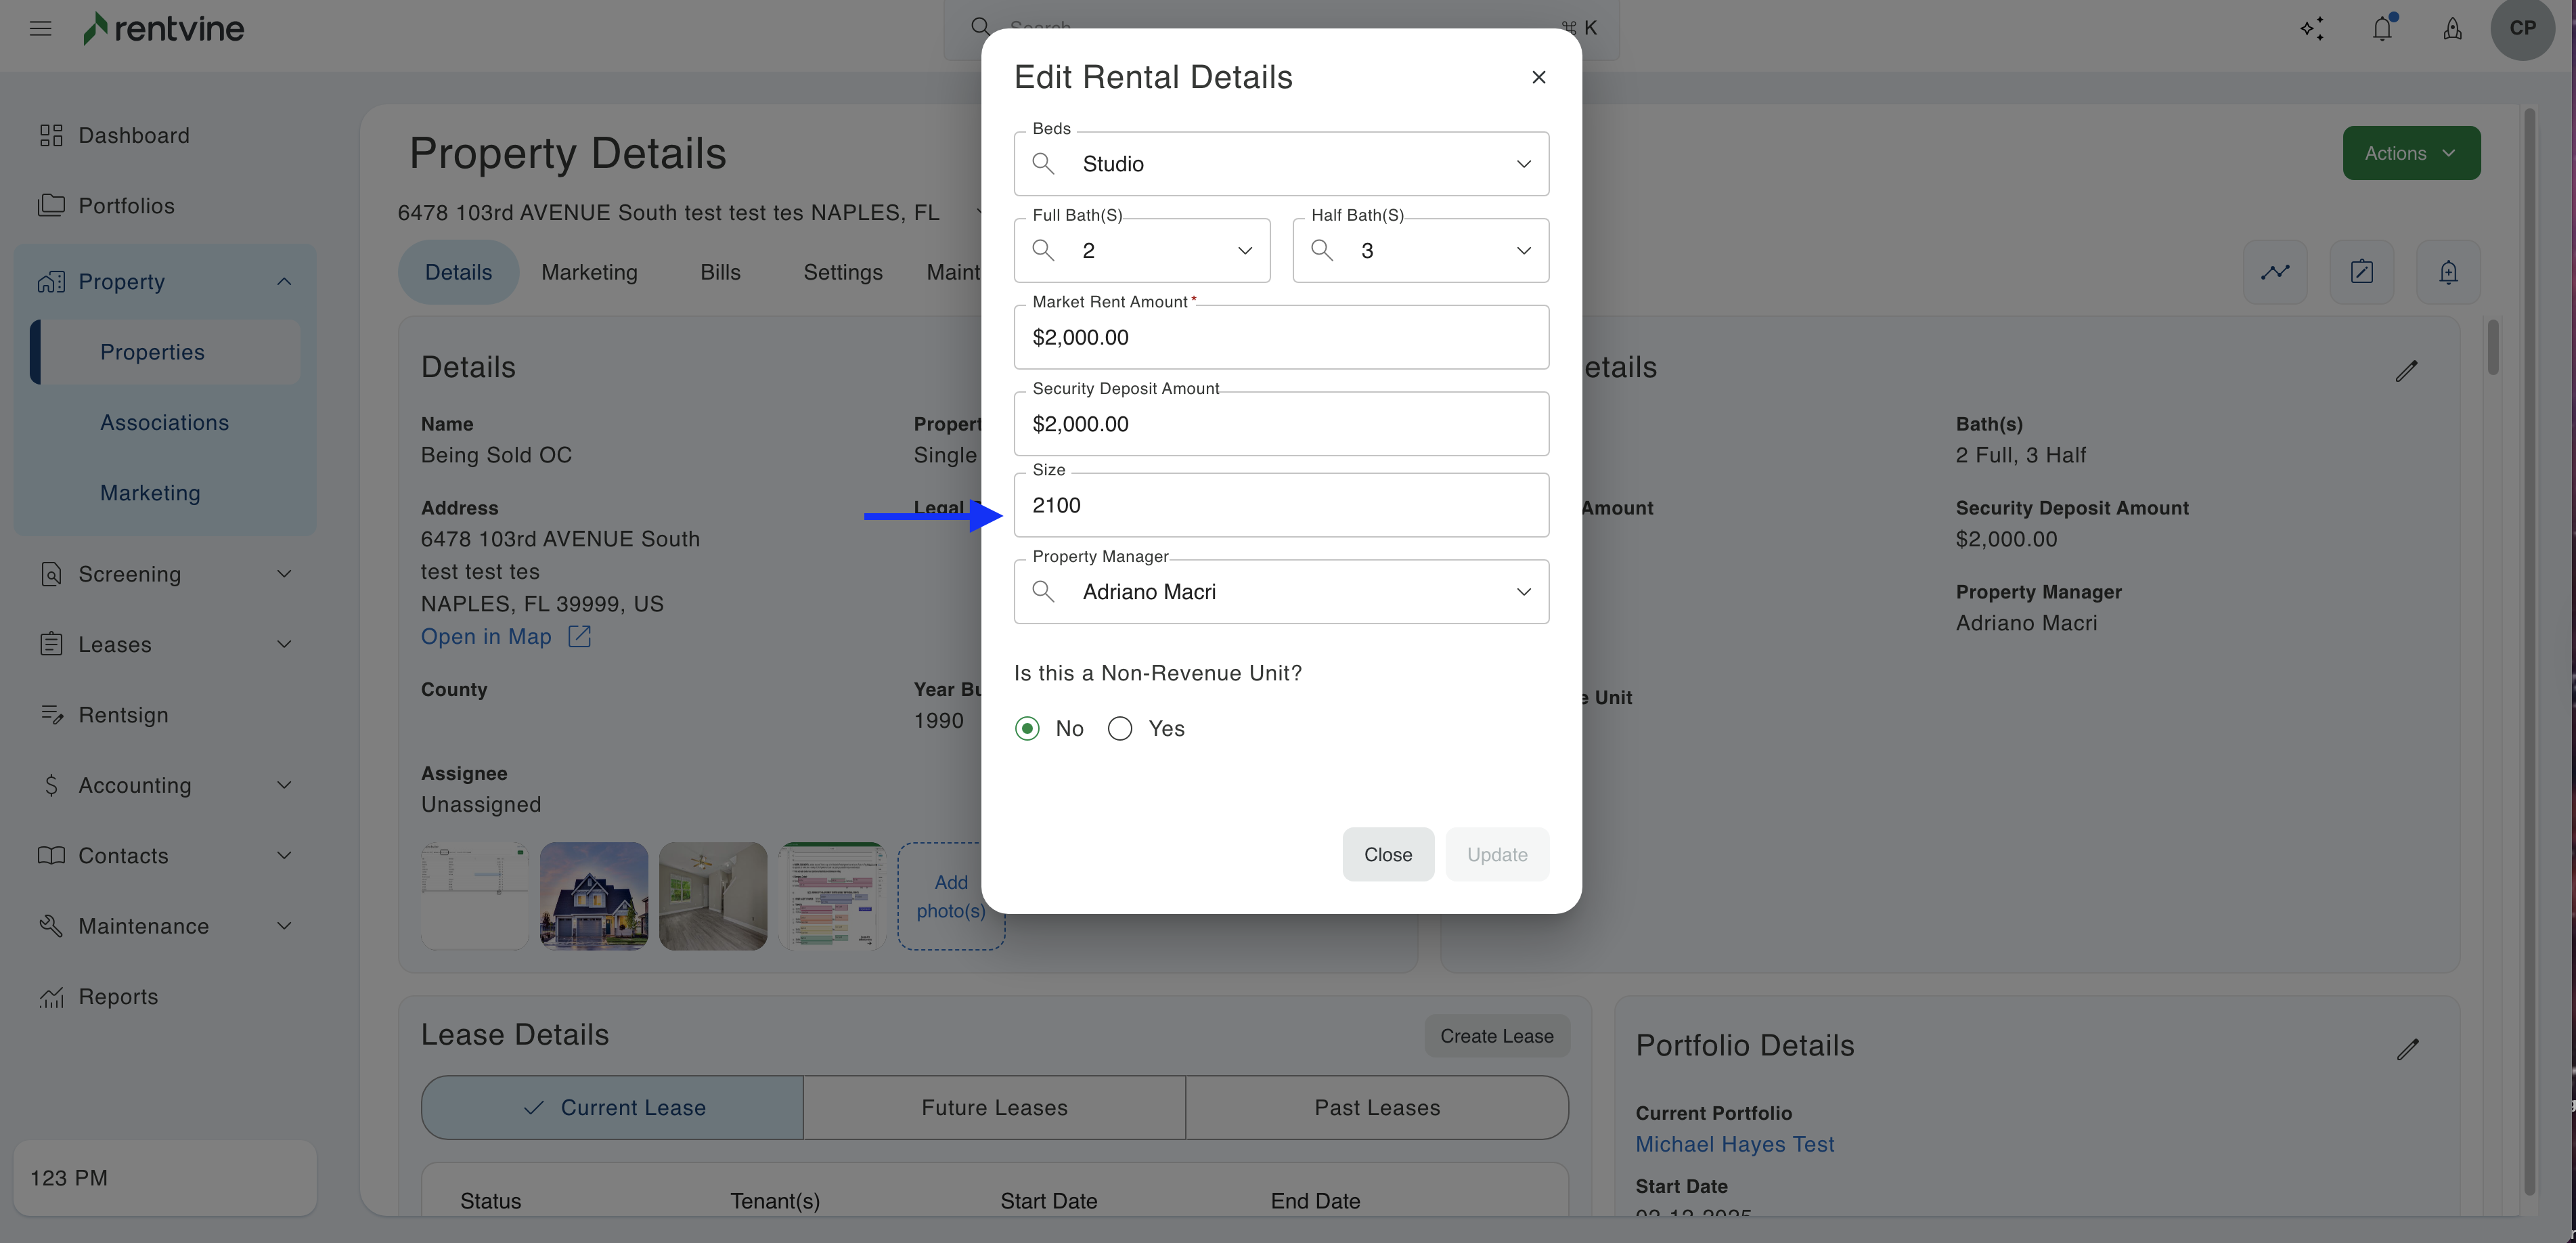2576x1243 pixels.
Task: Click the AI sparkle icon
Action: coord(2312,28)
